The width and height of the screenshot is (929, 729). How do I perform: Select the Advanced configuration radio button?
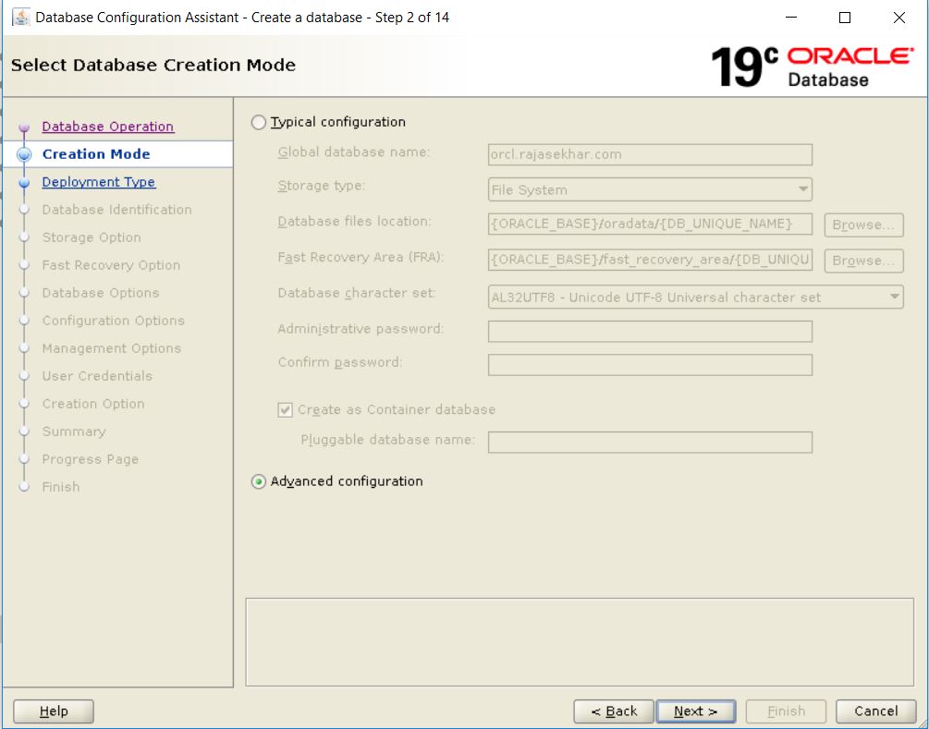pyautogui.click(x=259, y=481)
